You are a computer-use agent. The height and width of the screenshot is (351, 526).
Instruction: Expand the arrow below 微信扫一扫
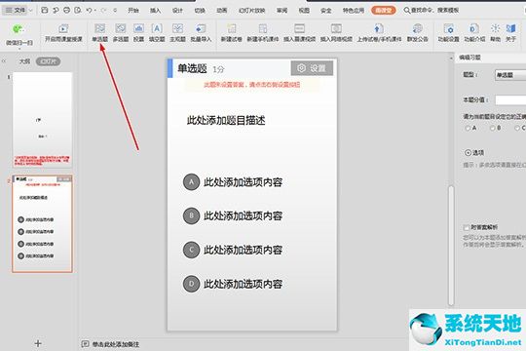click(19, 49)
